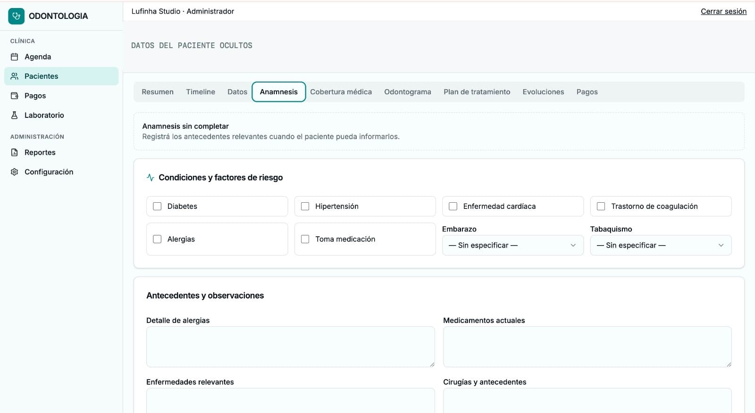Click the pulse icon beside Condiciones y factores
Screen dimensions: 755x413
151,178
